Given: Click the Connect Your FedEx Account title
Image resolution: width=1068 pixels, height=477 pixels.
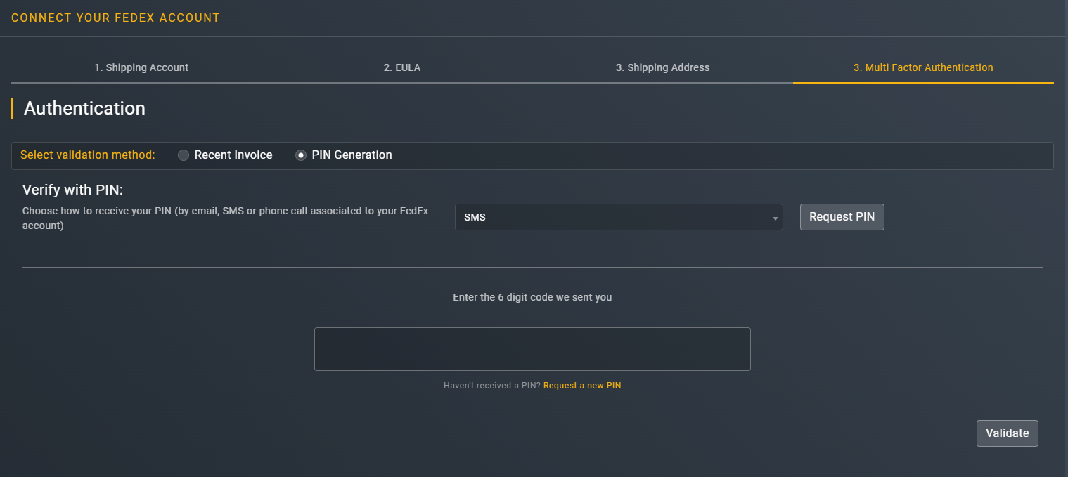Looking at the screenshot, I should tap(115, 18).
